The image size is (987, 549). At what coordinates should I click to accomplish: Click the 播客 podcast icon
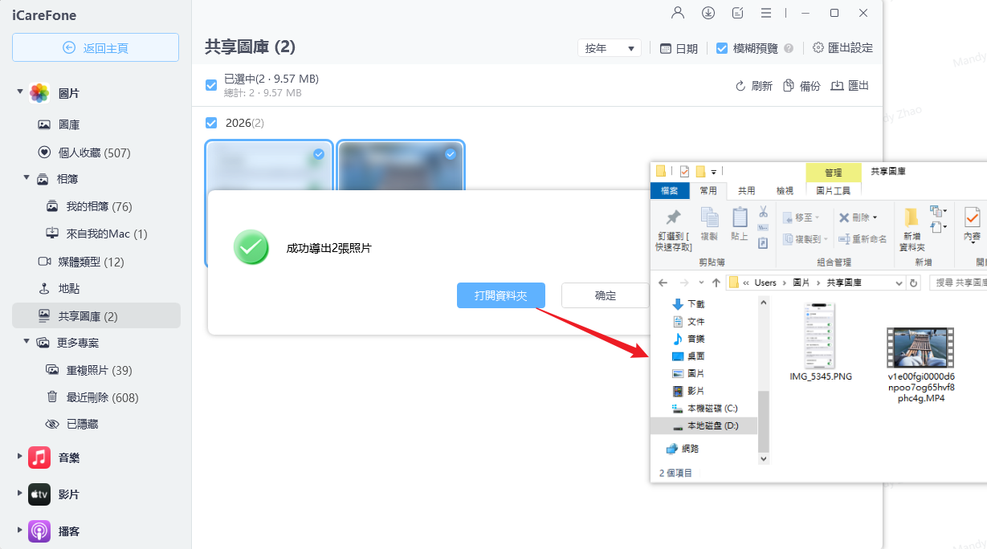39,531
